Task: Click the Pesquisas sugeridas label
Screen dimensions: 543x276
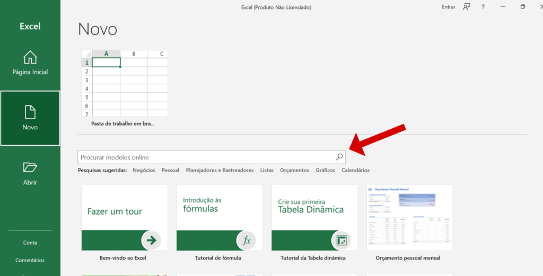Action: coord(102,171)
